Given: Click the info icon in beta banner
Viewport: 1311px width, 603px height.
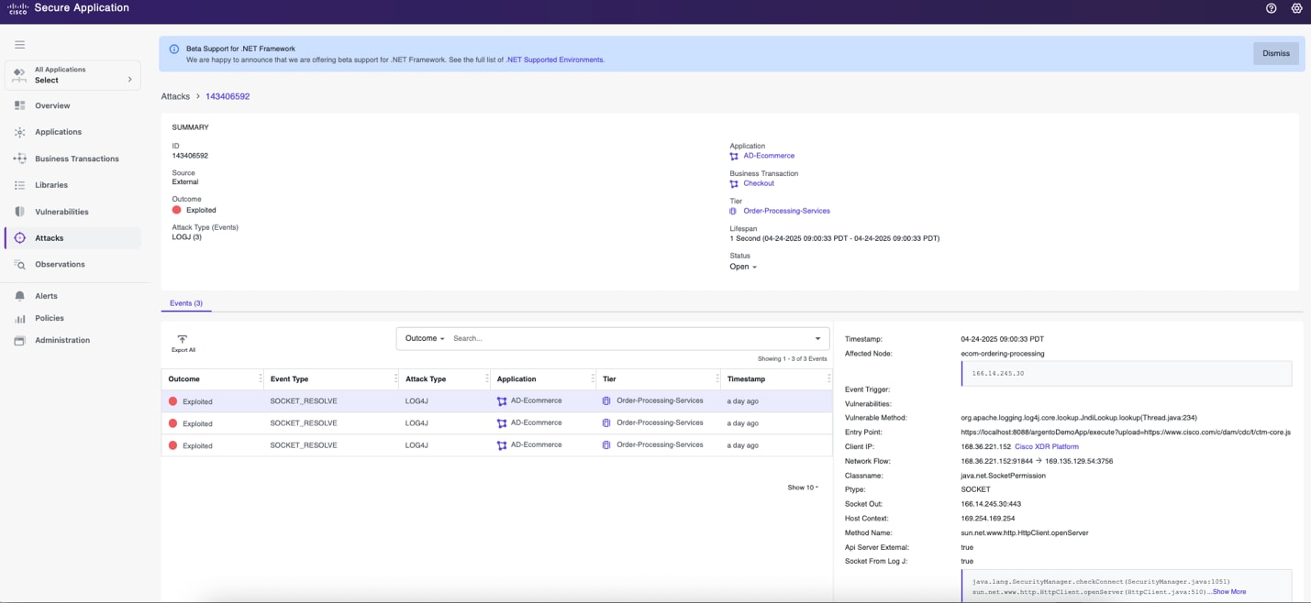Looking at the screenshot, I should [173, 49].
